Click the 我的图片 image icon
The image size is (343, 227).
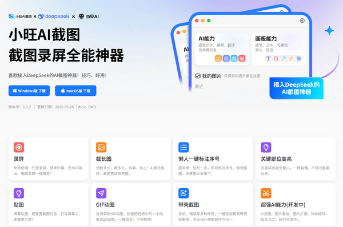[x=198, y=76]
